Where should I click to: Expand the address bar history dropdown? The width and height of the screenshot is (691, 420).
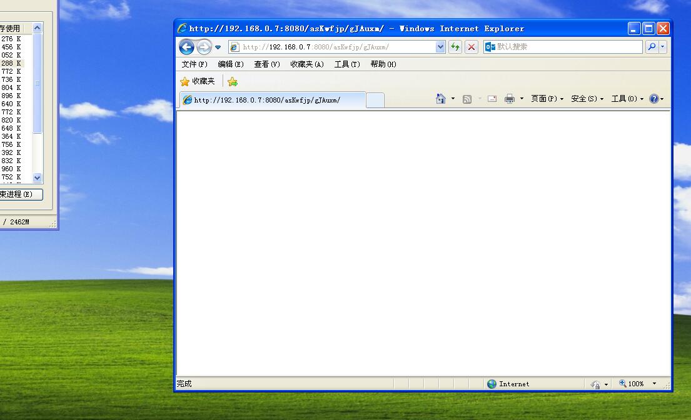coord(440,47)
